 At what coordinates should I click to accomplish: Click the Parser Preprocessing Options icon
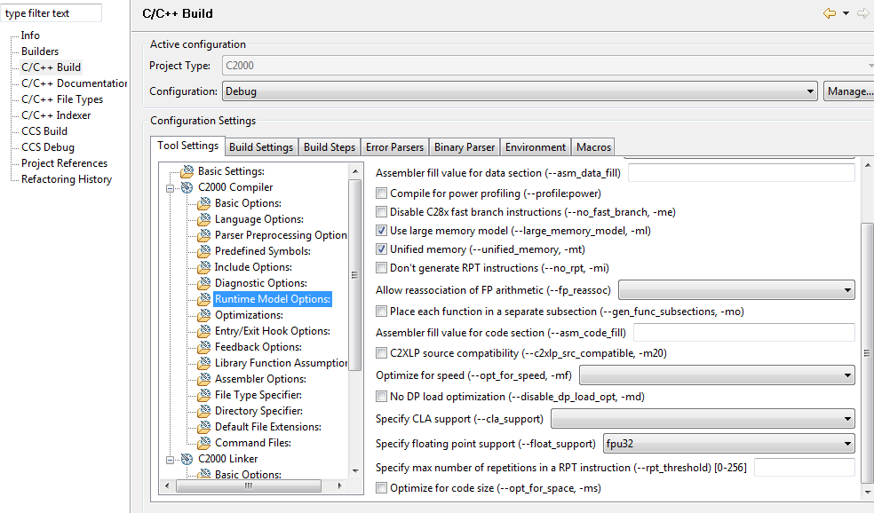(x=204, y=235)
